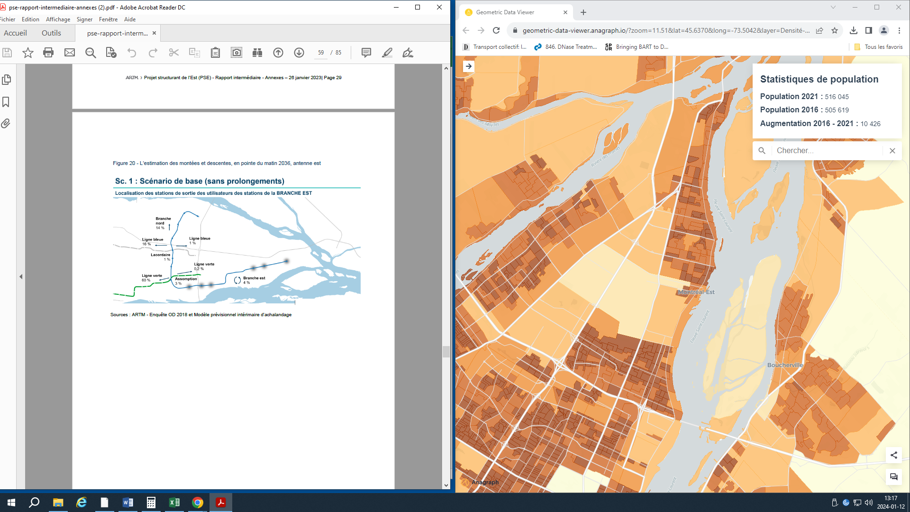Go to previous page with up arrow
910x512 pixels.
point(278,53)
